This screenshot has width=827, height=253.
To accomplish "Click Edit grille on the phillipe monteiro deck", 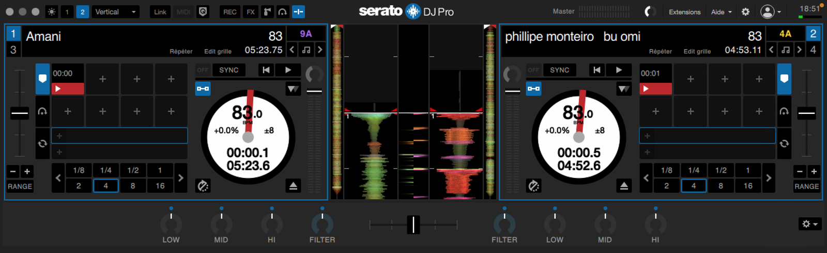I will 697,51.
